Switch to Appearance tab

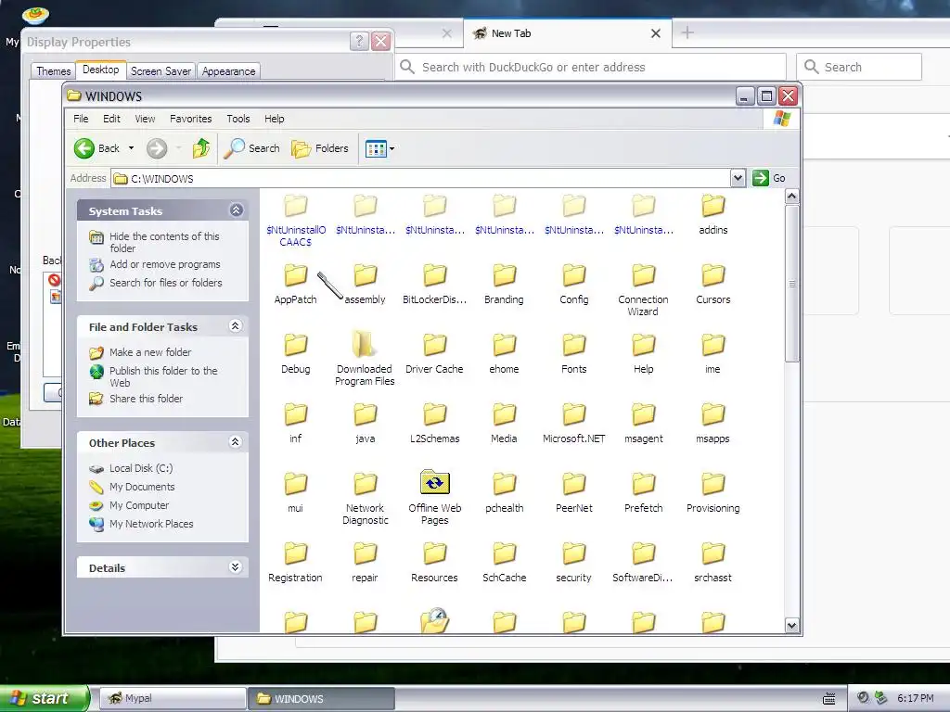tap(228, 71)
